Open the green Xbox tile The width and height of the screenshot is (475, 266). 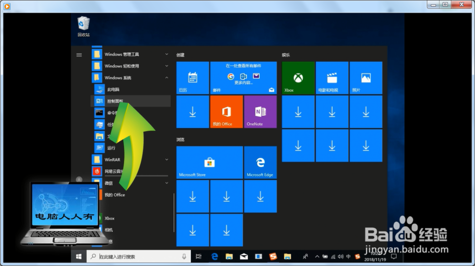(298, 78)
